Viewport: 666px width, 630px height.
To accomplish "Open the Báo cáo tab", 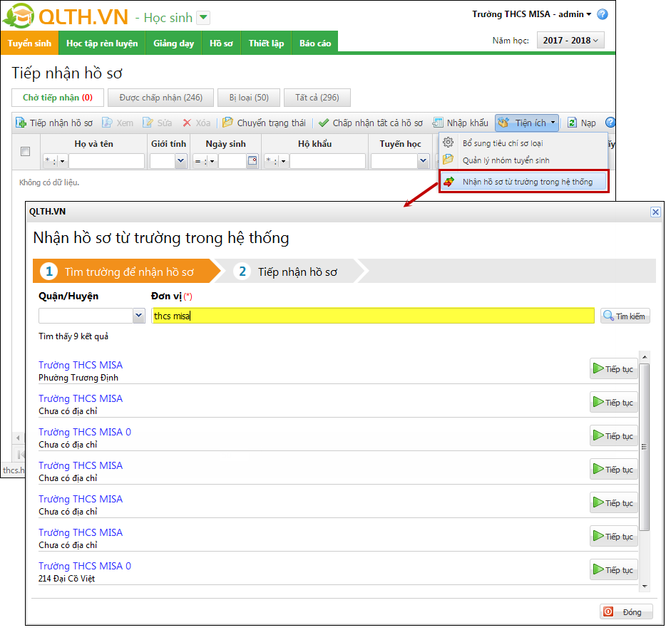I will click(315, 43).
